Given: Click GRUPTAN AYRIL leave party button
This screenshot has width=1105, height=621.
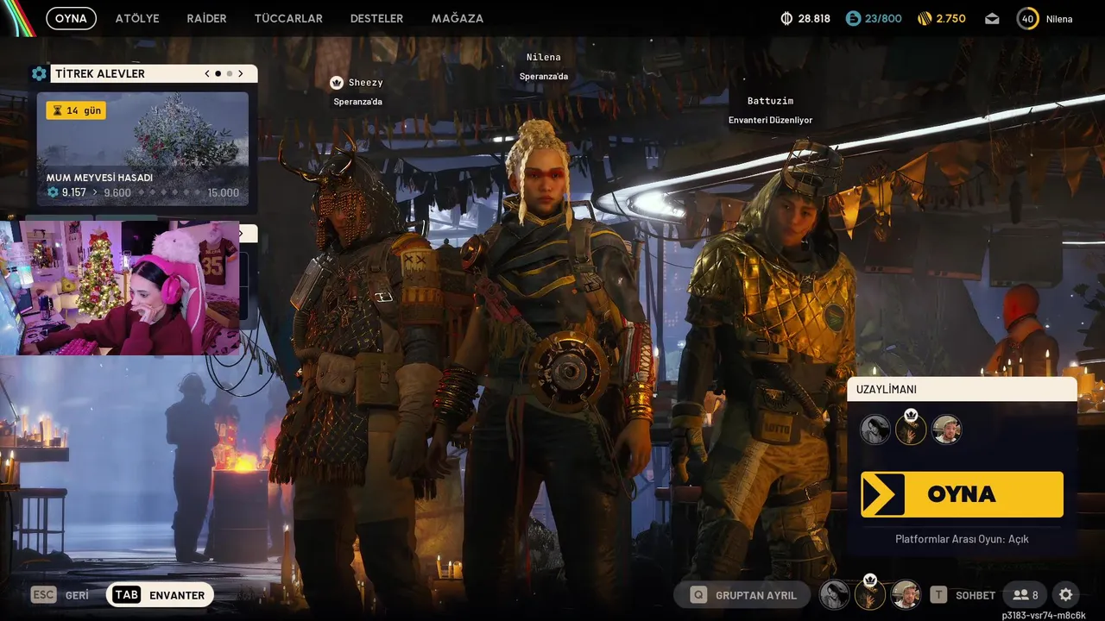Looking at the screenshot, I should [x=742, y=595].
